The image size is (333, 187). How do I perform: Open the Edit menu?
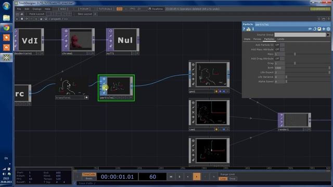click(x=27, y=9)
